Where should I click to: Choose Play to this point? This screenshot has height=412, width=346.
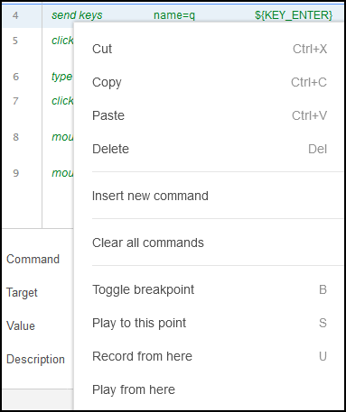(210, 323)
